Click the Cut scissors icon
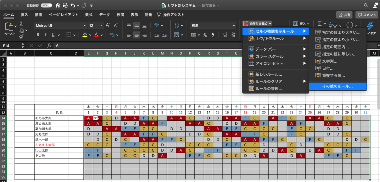 point(21,24)
